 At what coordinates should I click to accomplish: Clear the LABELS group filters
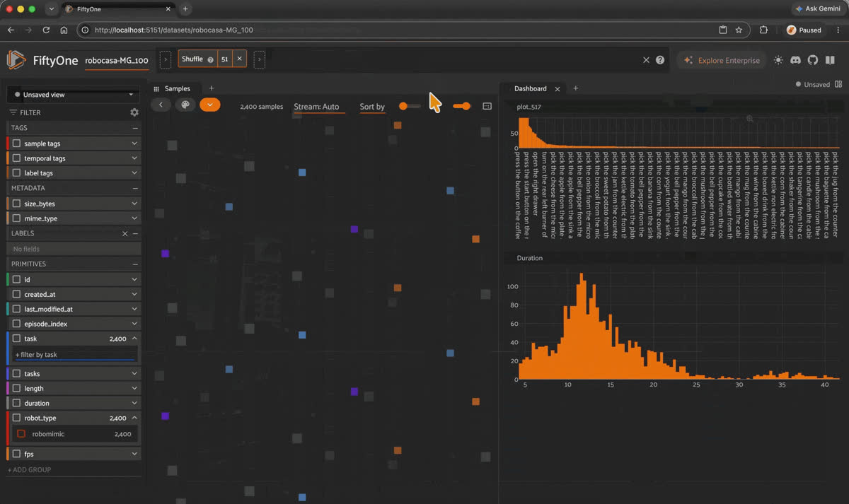(125, 233)
